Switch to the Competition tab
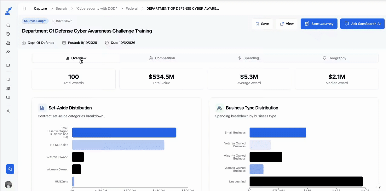 click(162, 58)
